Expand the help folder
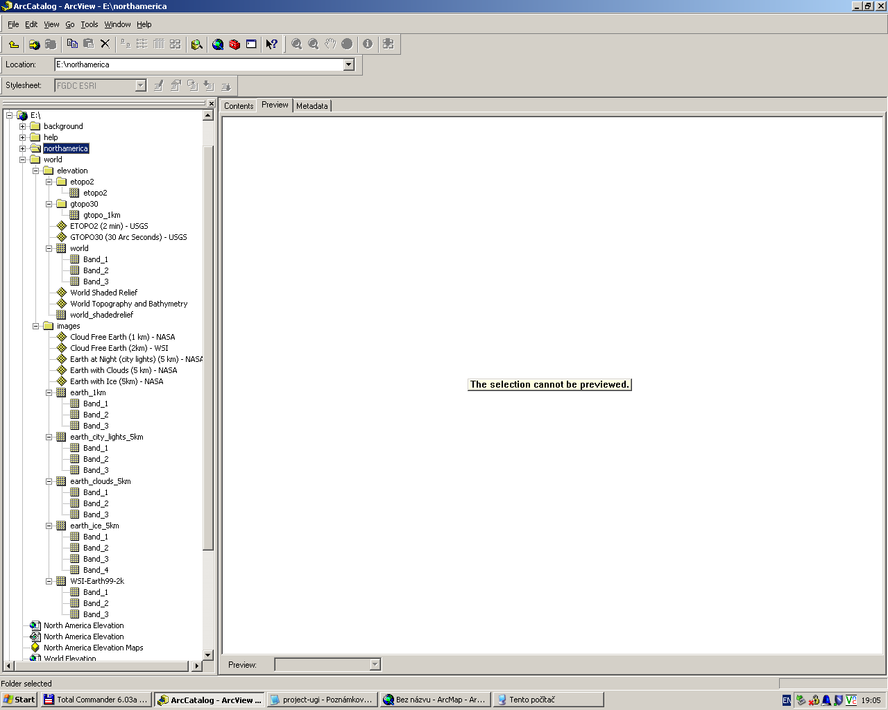 point(22,137)
